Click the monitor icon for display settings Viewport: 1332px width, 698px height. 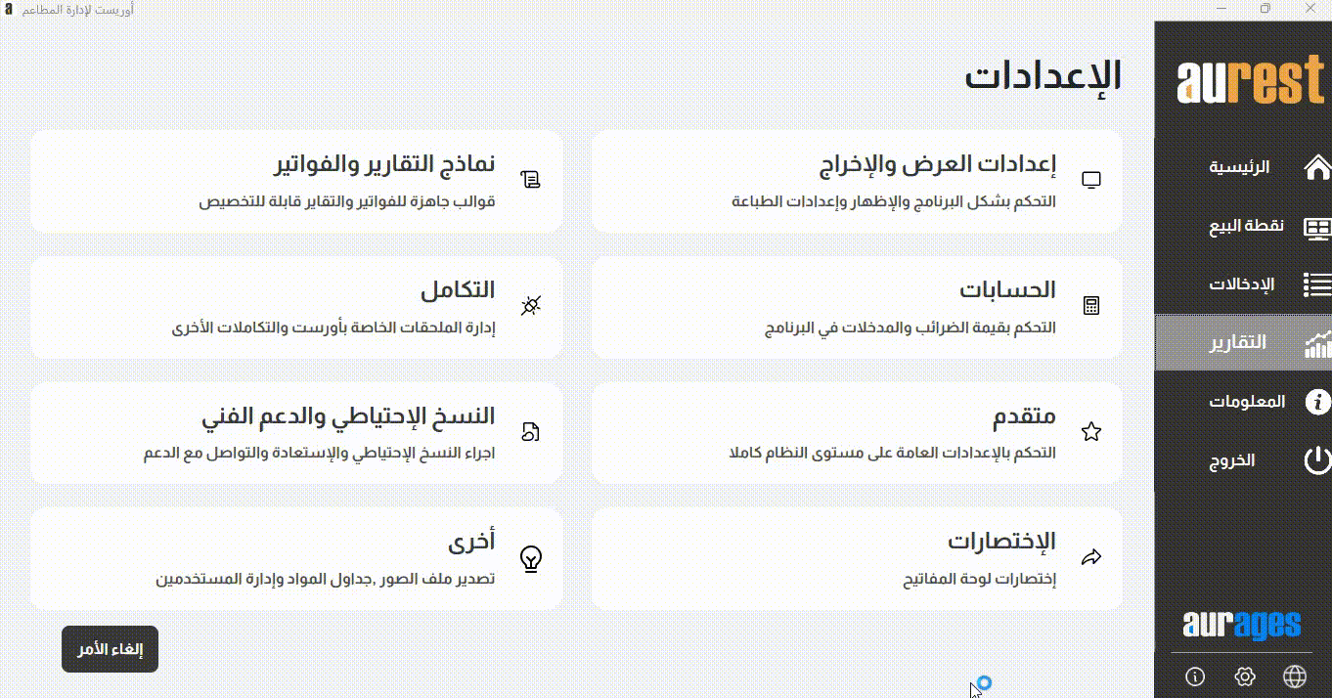[x=1091, y=180]
